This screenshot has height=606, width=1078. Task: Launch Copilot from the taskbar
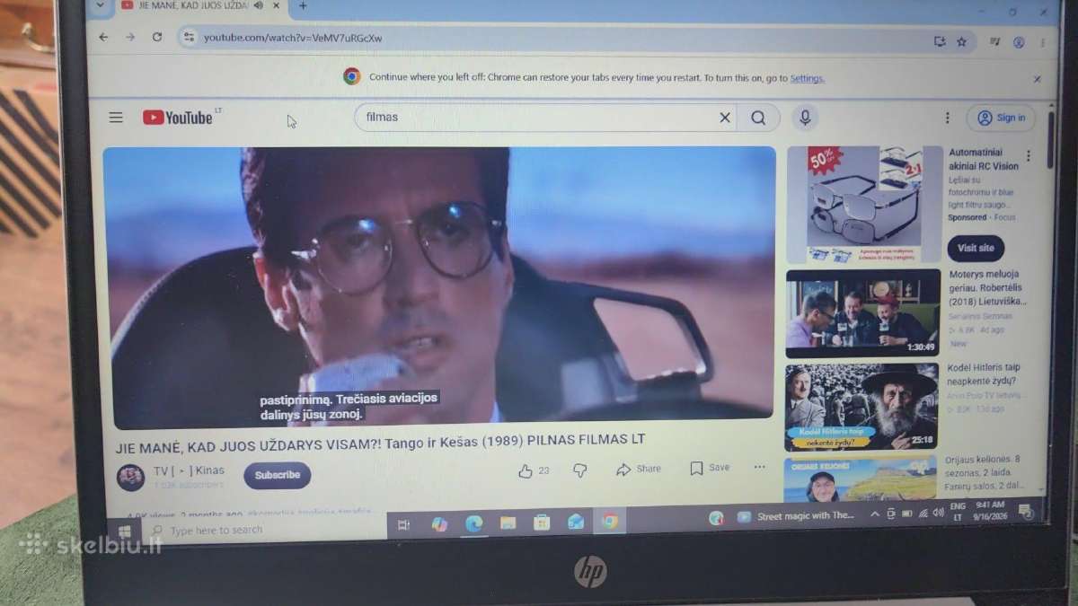point(439,524)
